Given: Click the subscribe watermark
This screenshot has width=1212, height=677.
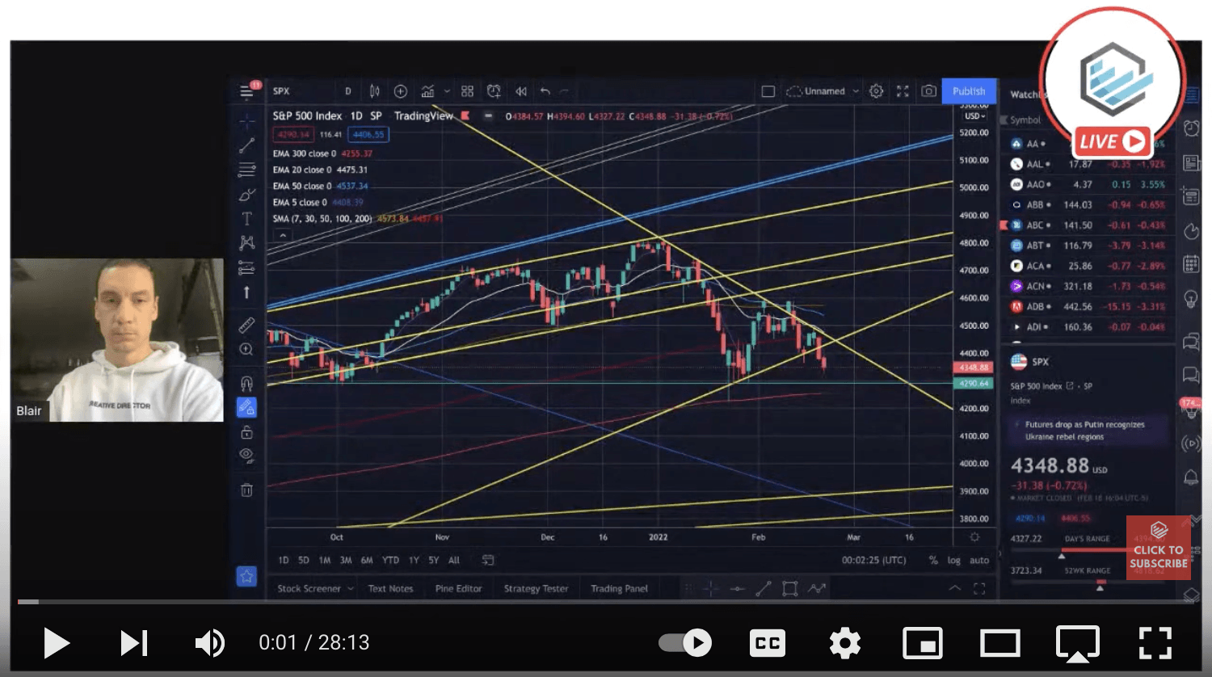Looking at the screenshot, I should coord(1158,548).
